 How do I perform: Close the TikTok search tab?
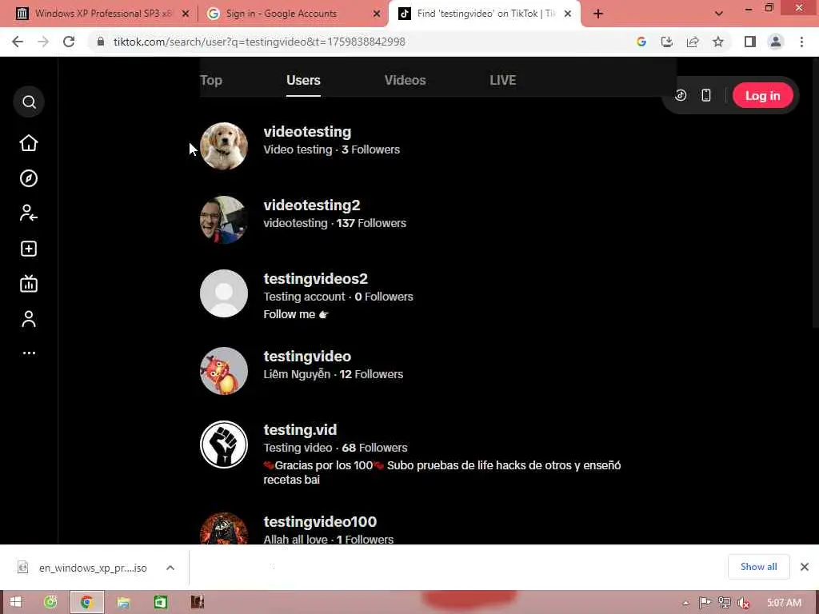tap(568, 14)
